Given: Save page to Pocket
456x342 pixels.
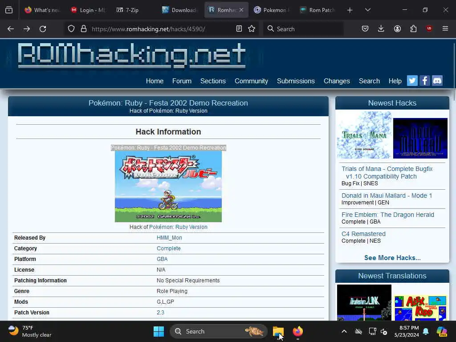Looking at the screenshot, I should pos(365,29).
